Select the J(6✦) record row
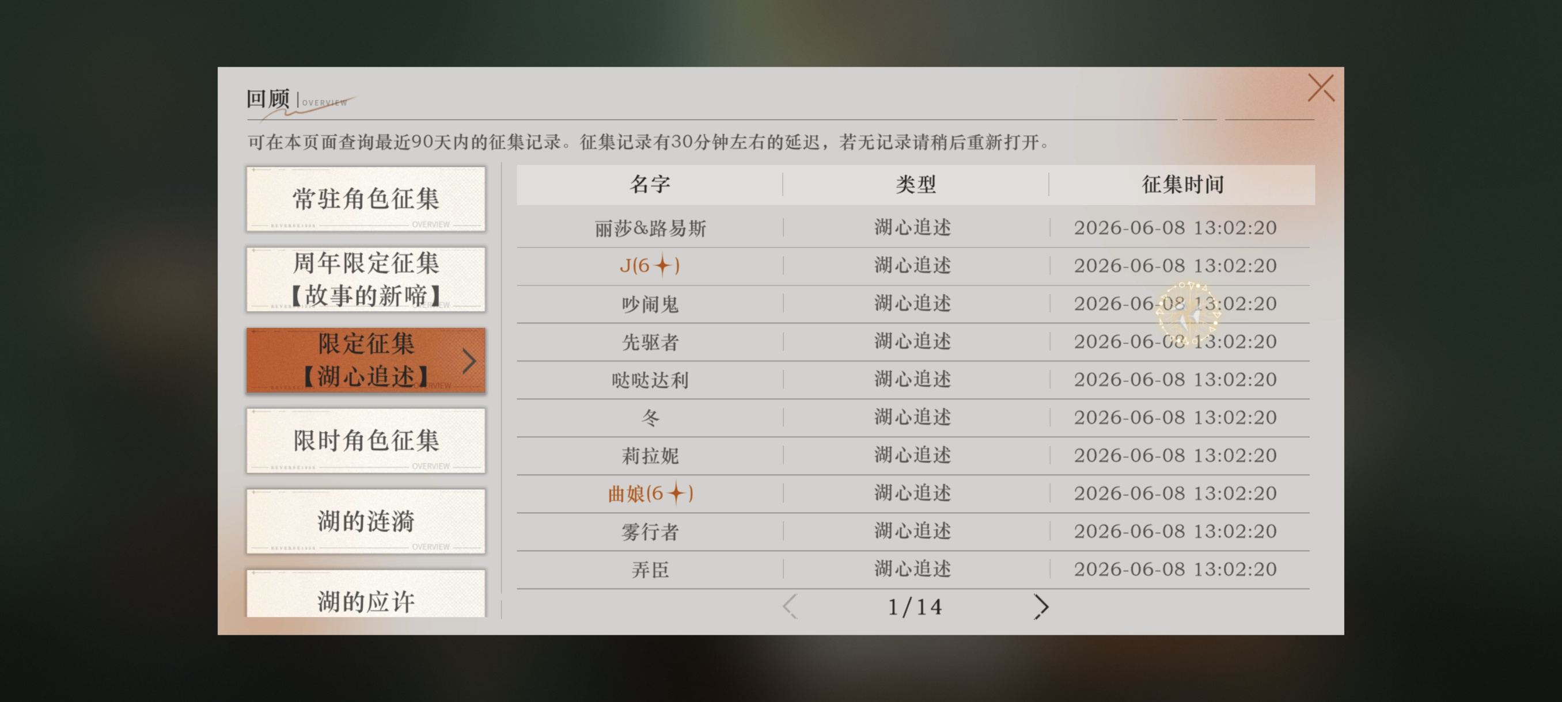This screenshot has height=702, width=1562. click(912, 265)
